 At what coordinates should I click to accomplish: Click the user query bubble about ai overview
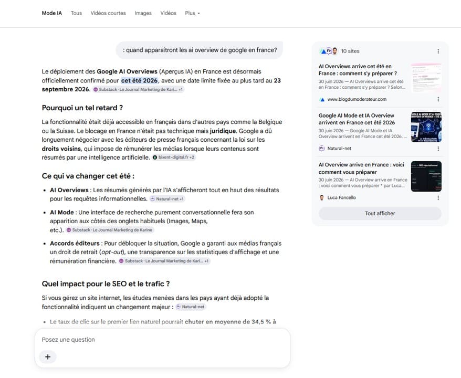pos(200,50)
